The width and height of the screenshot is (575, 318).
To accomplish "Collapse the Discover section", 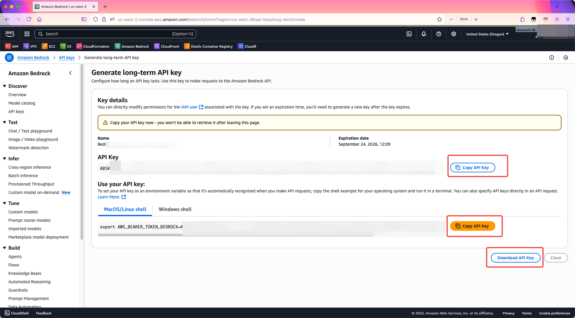I will [x=5, y=86].
